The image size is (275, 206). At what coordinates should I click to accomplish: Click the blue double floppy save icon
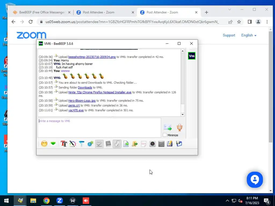point(179,144)
